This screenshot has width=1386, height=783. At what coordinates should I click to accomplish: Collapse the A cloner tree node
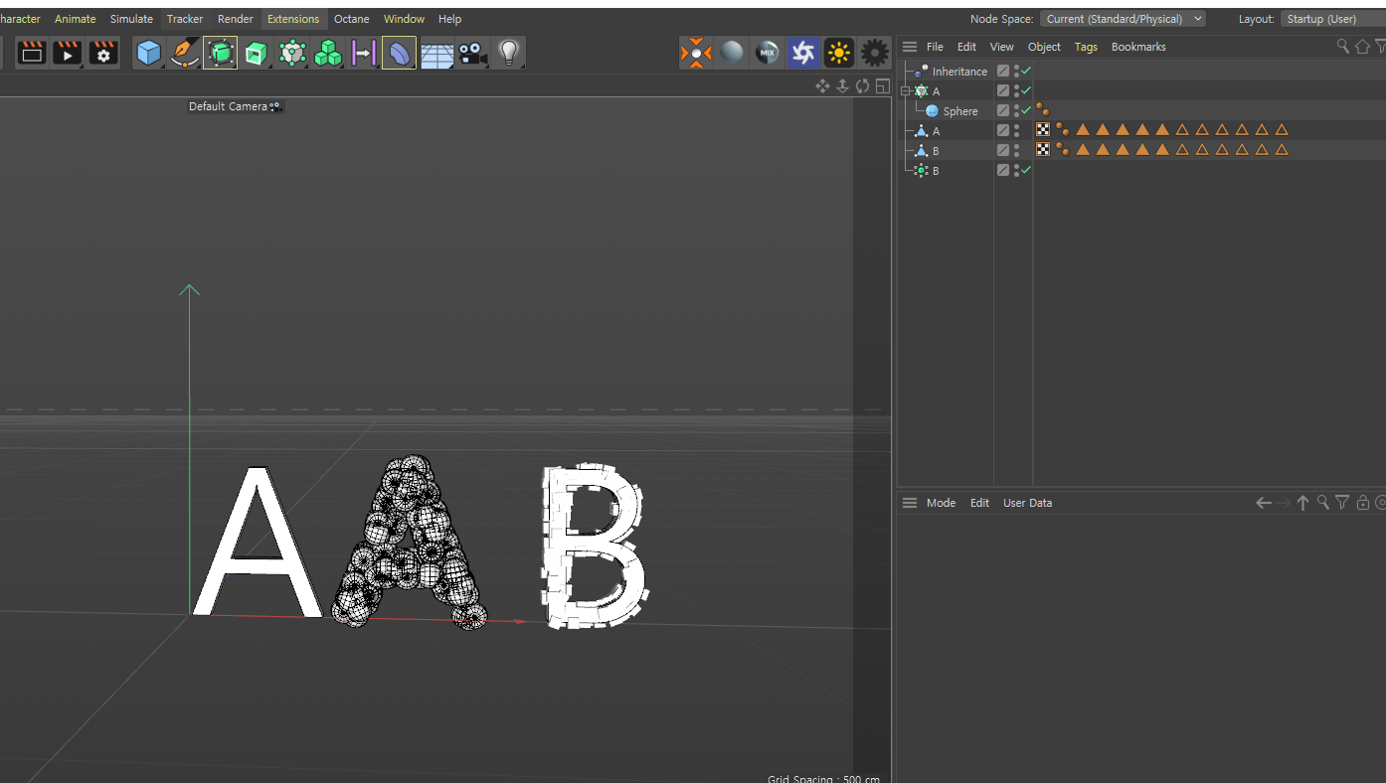click(906, 90)
